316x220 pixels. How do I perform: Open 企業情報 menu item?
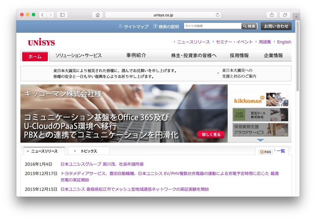(273, 56)
